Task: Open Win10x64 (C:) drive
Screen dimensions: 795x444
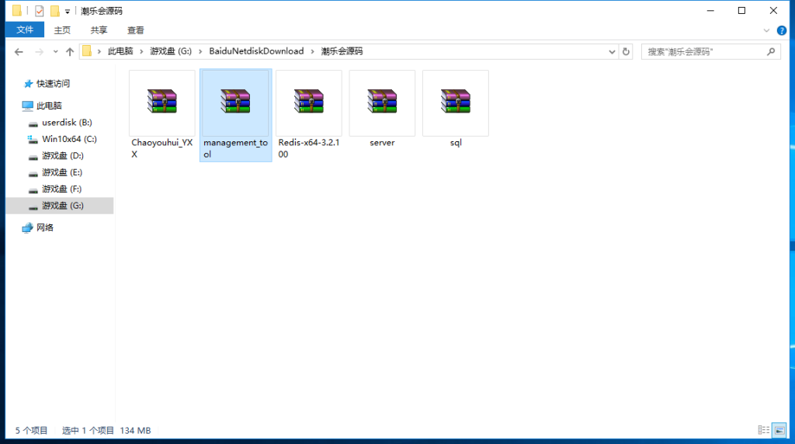Action: 69,139
